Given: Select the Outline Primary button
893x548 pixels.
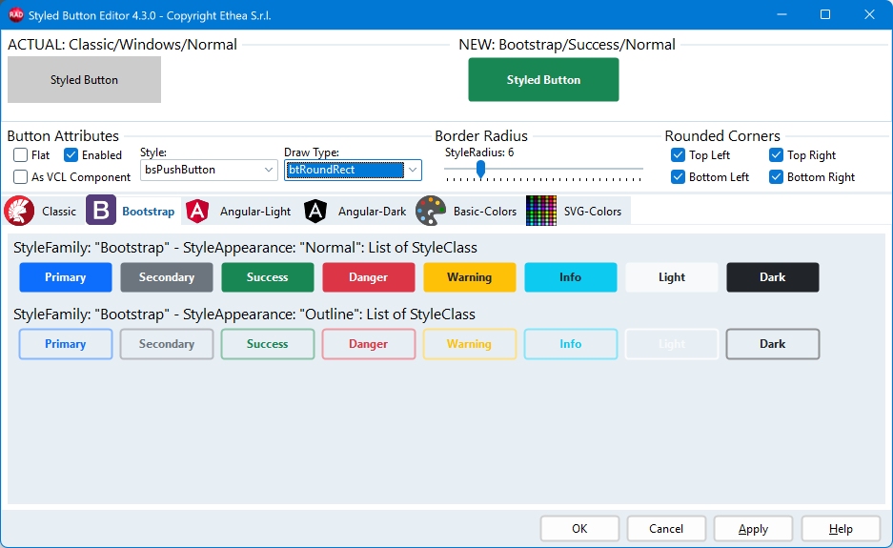Looking at the screenshot, I should pos(66,344).
